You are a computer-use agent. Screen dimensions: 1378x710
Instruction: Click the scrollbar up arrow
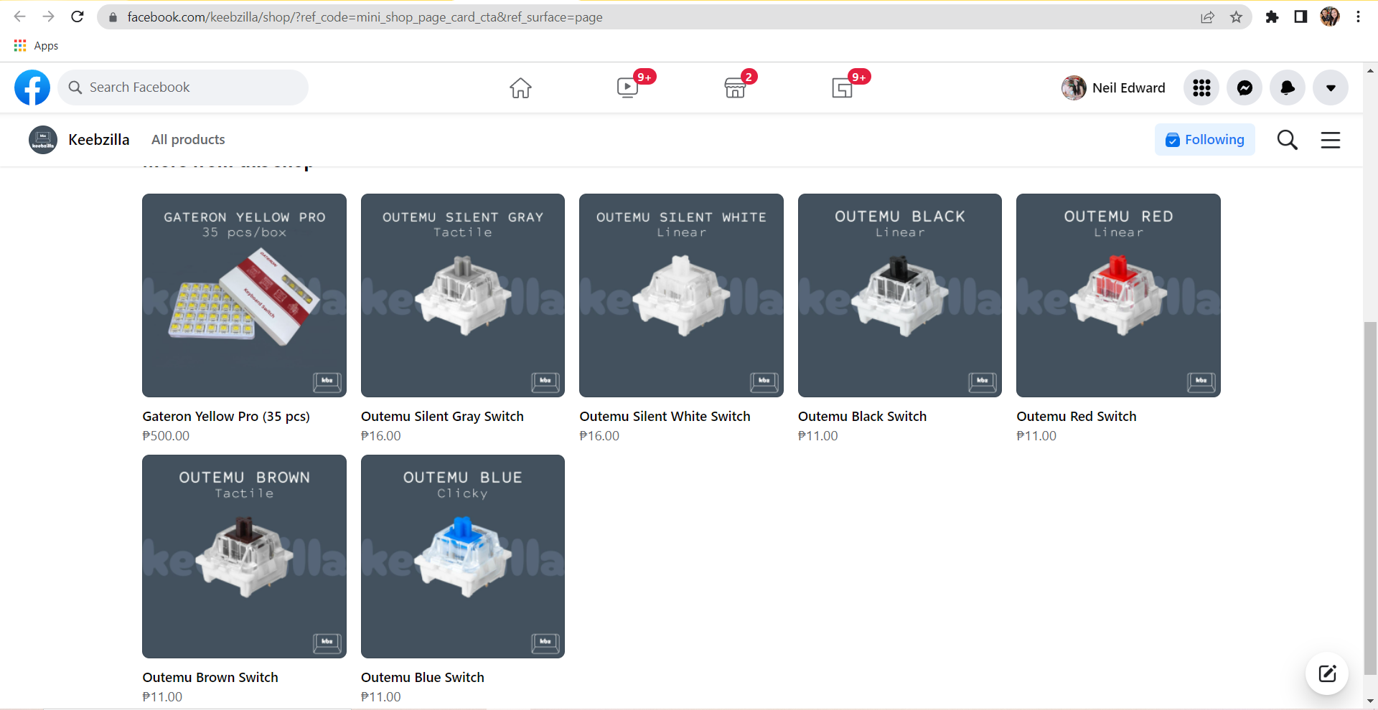[x=1370, y=71]
